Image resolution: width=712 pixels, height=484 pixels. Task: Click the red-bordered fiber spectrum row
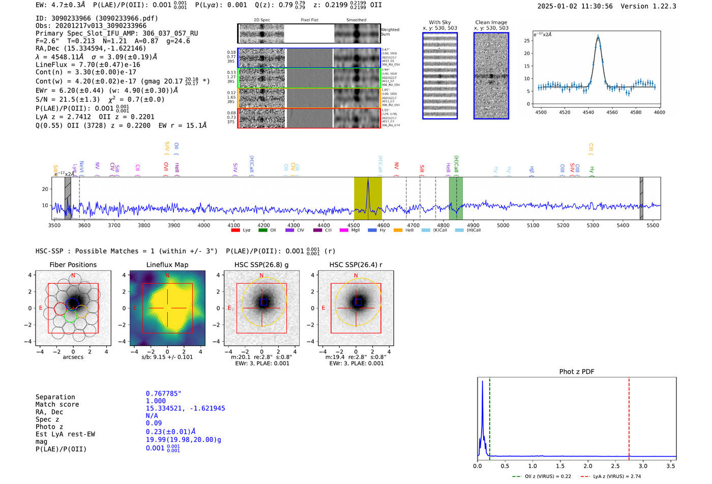click(309, 118)
